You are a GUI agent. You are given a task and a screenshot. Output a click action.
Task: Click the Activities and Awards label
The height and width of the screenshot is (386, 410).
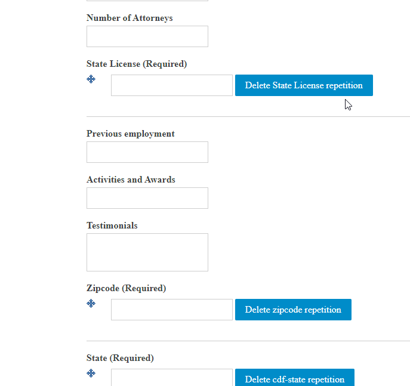coord(131,180)
